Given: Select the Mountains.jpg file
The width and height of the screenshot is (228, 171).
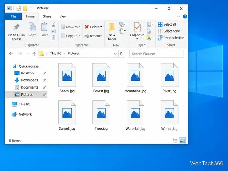Looking at the screenshot, I should click(136, 78).
